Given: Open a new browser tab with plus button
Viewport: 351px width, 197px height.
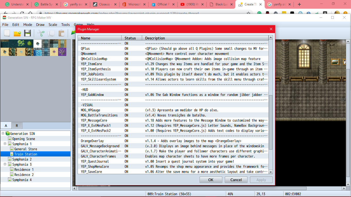Looking at the screenshot, I should [299, 4].
